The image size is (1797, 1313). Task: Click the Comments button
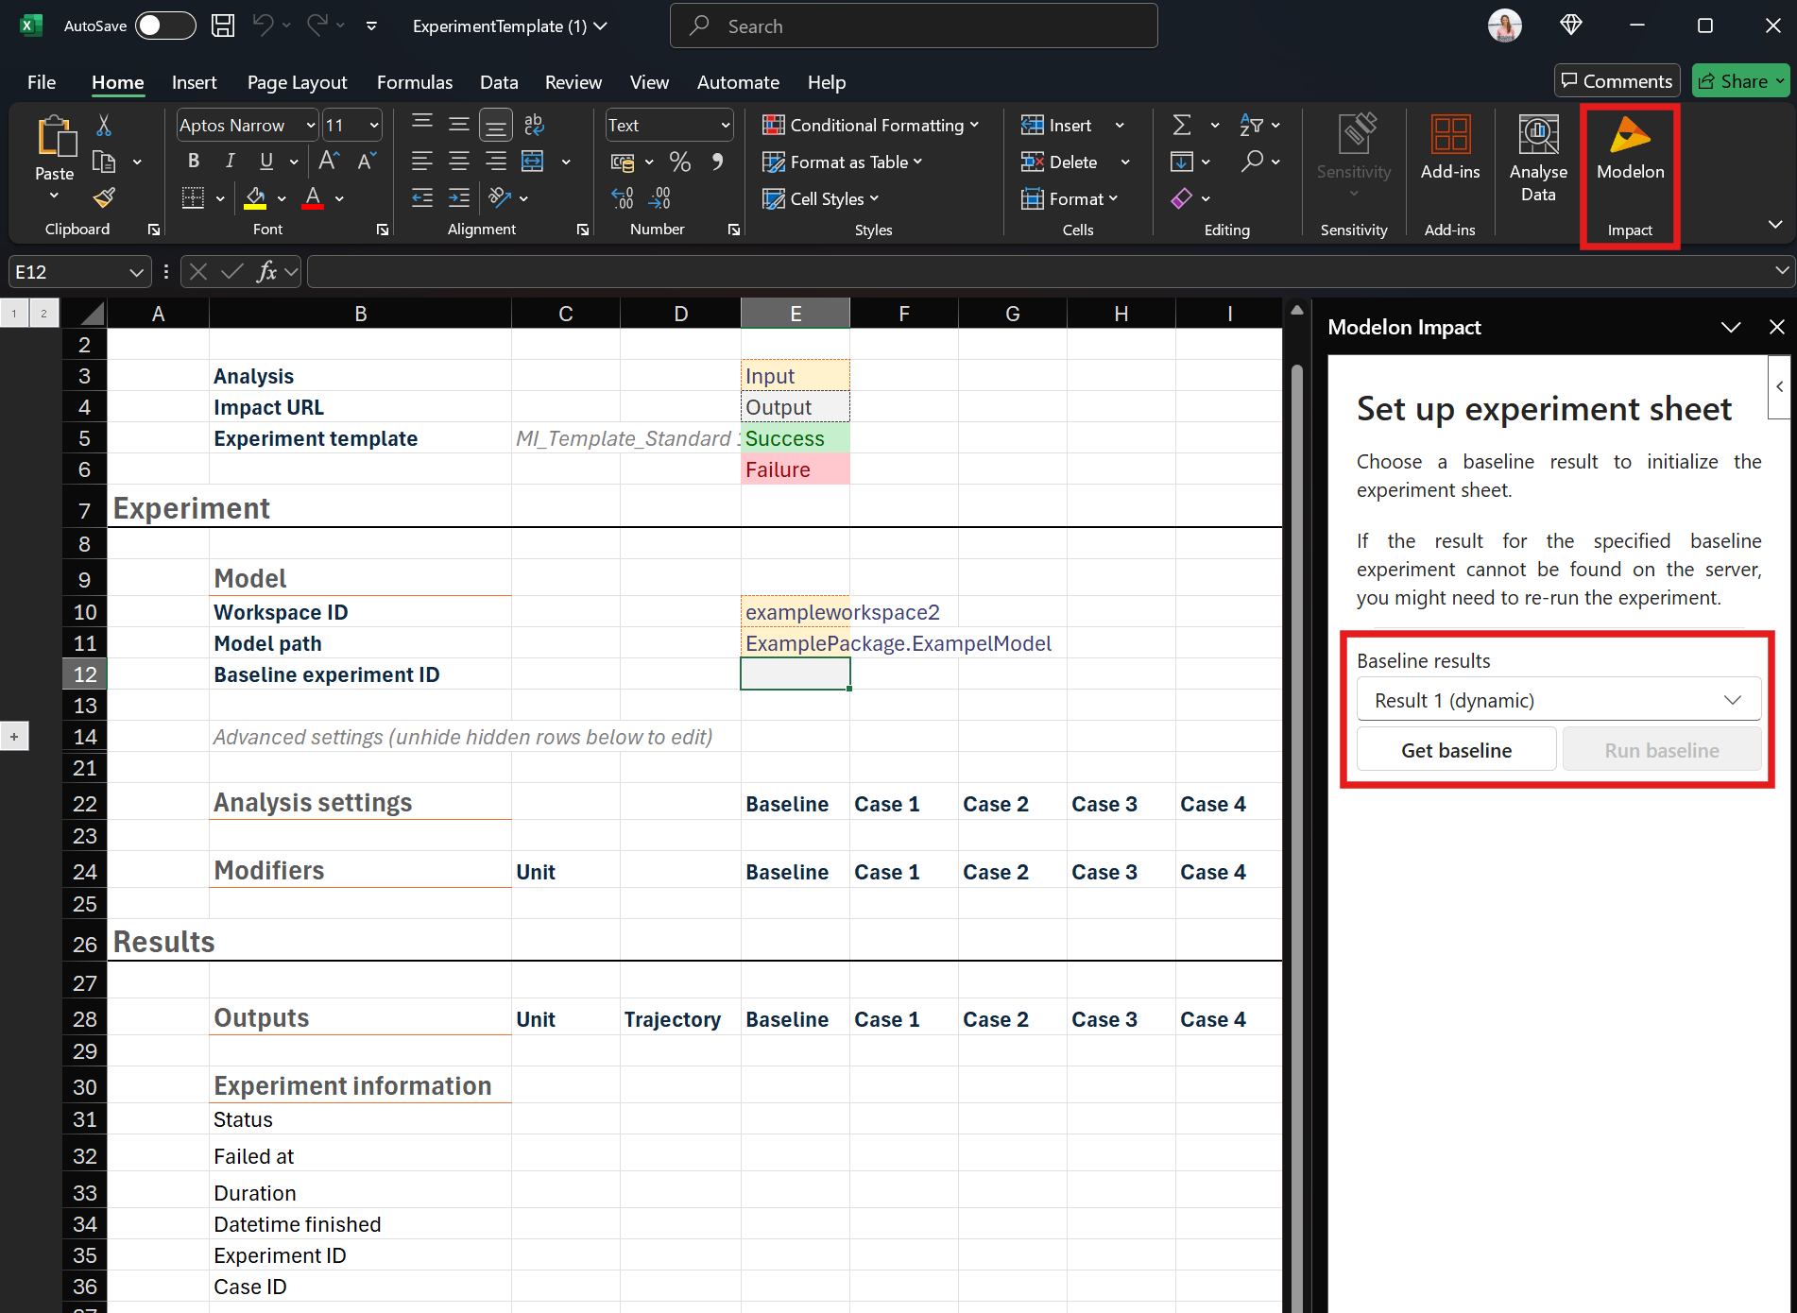pos(1617,81)
